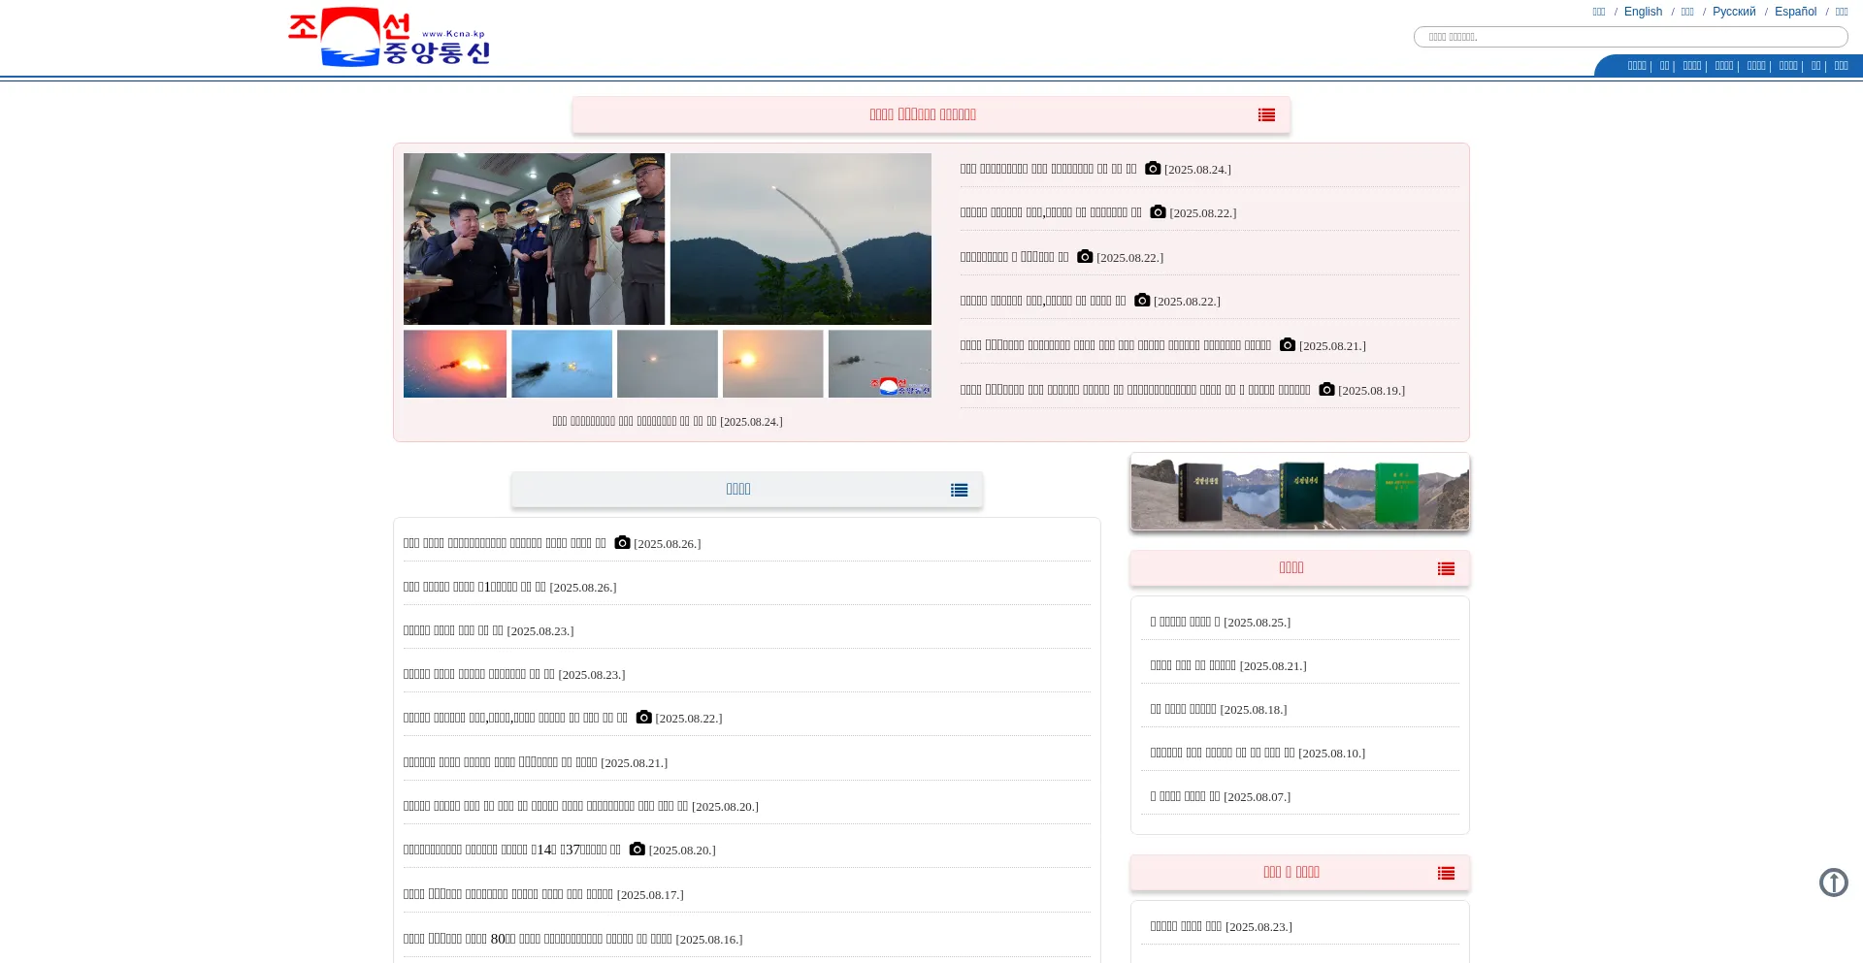The height and width of the screenshot is (963, 1863).
Task: Open the list icon in the top red section header
Action: [1266, 115]
